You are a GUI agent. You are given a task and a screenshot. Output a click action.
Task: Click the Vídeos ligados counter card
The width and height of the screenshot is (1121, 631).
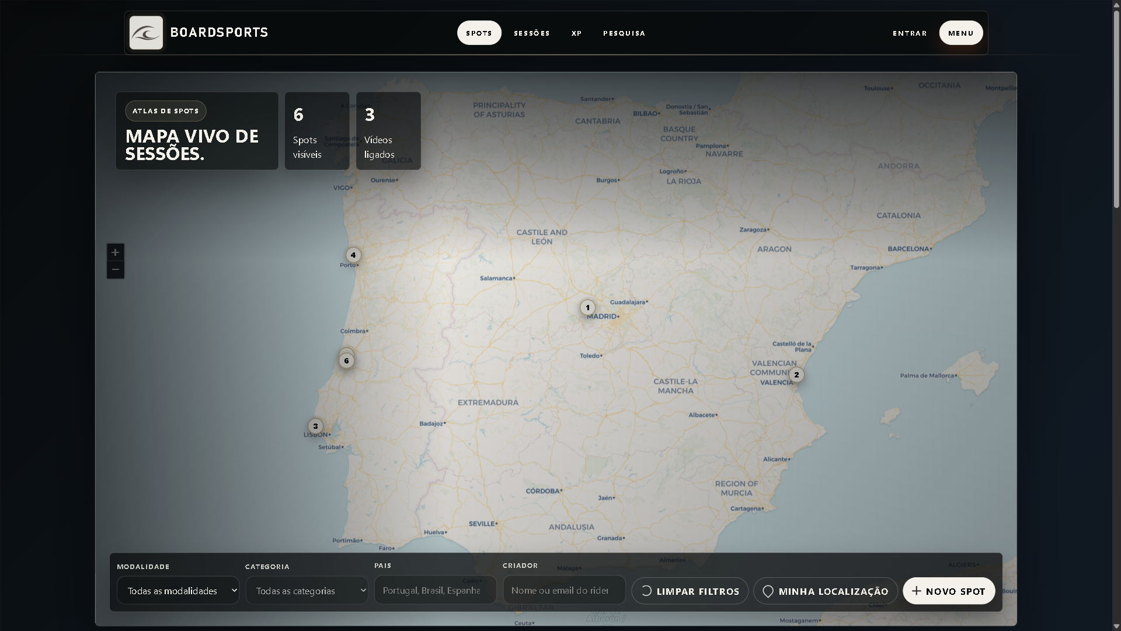(388, 131)
